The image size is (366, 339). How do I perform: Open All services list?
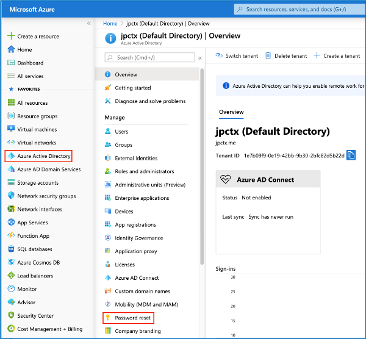point(30,76)
